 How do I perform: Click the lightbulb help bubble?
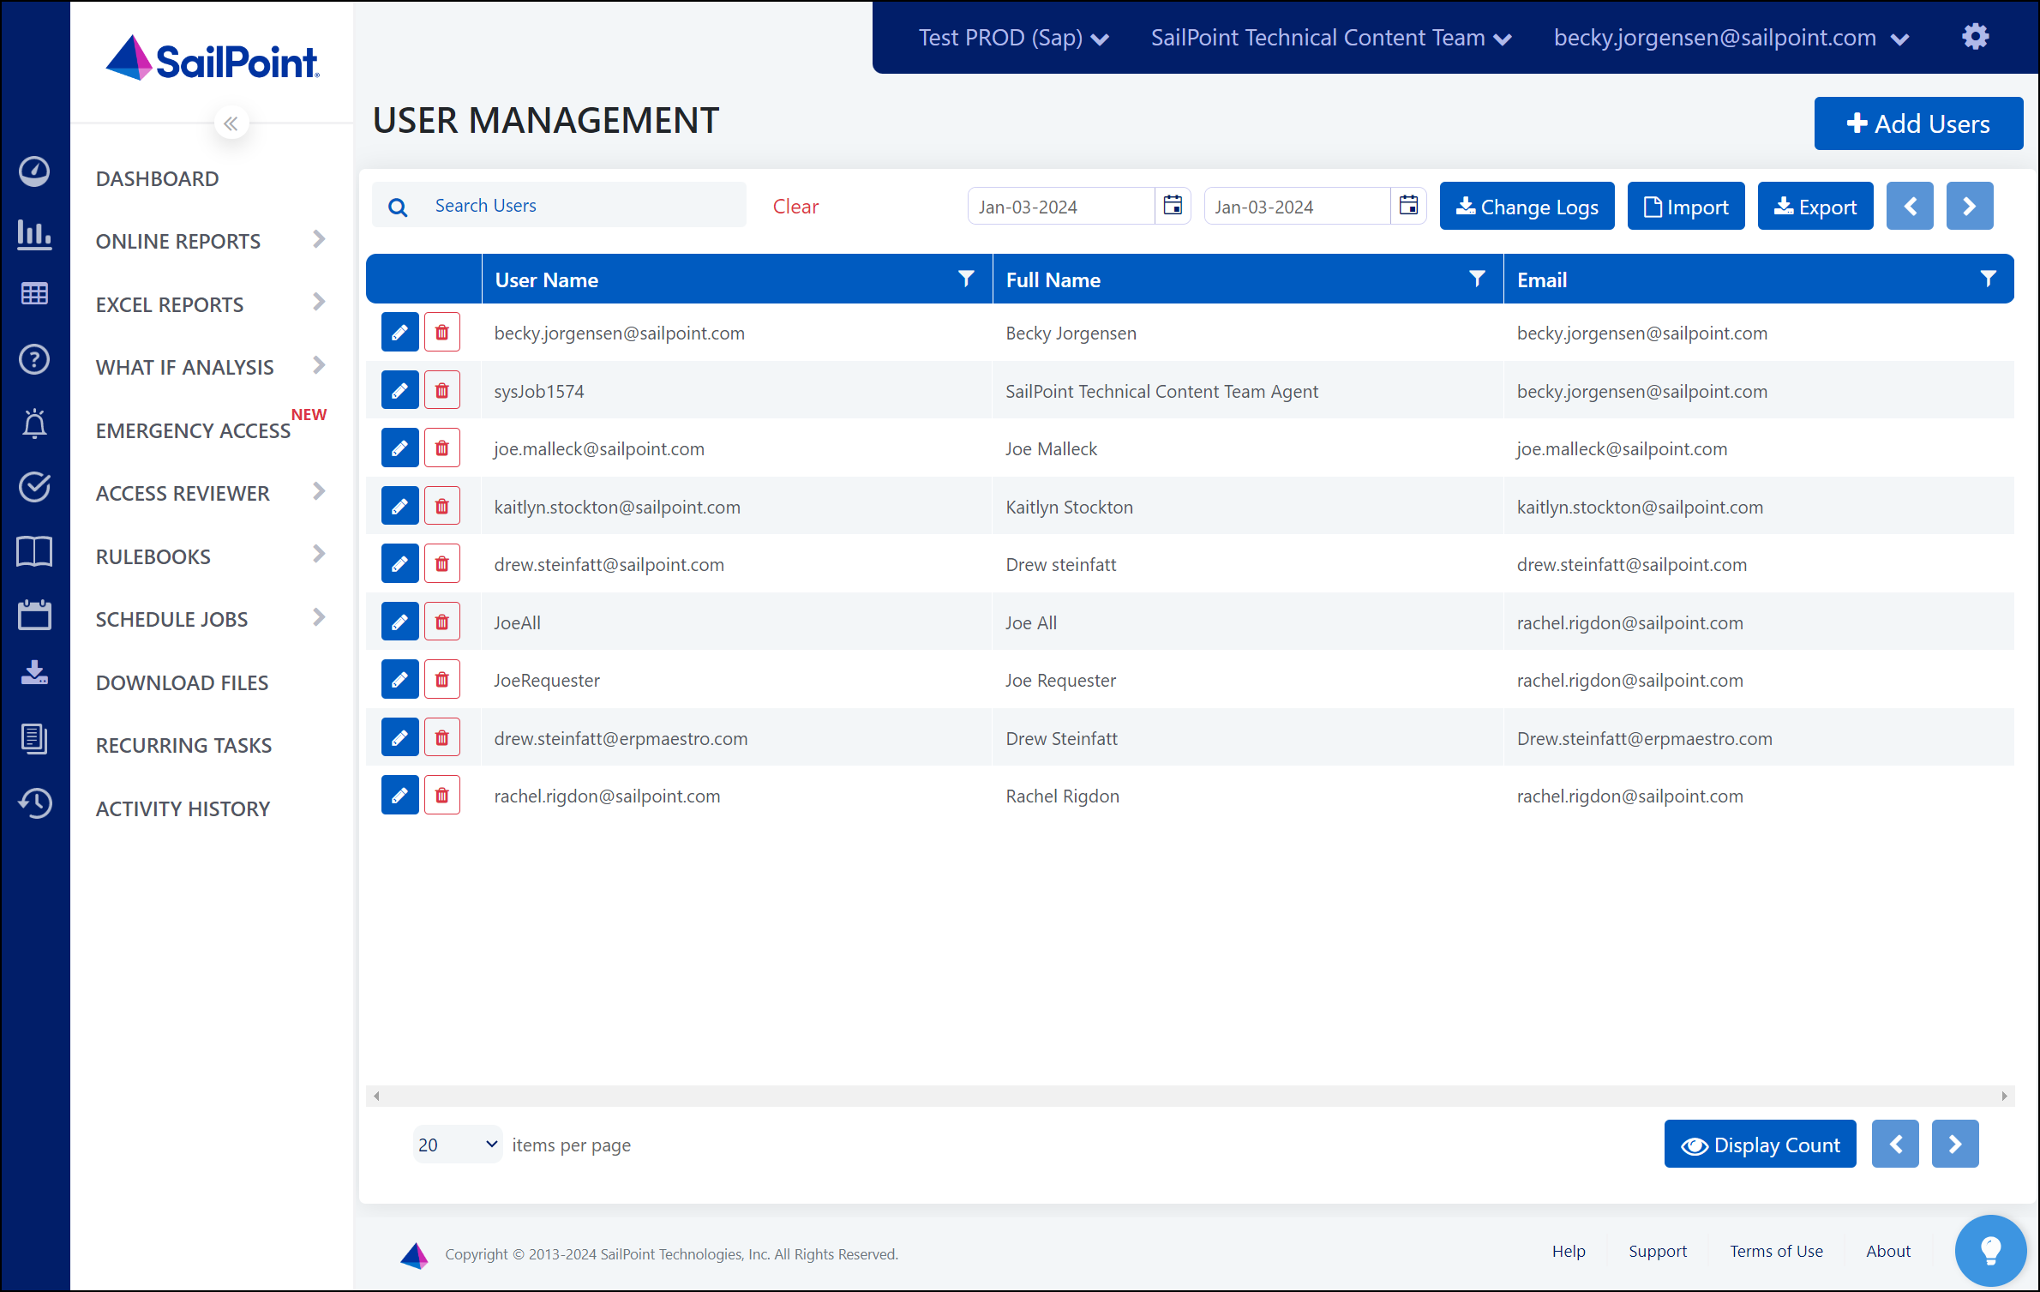point(1990,1251)
